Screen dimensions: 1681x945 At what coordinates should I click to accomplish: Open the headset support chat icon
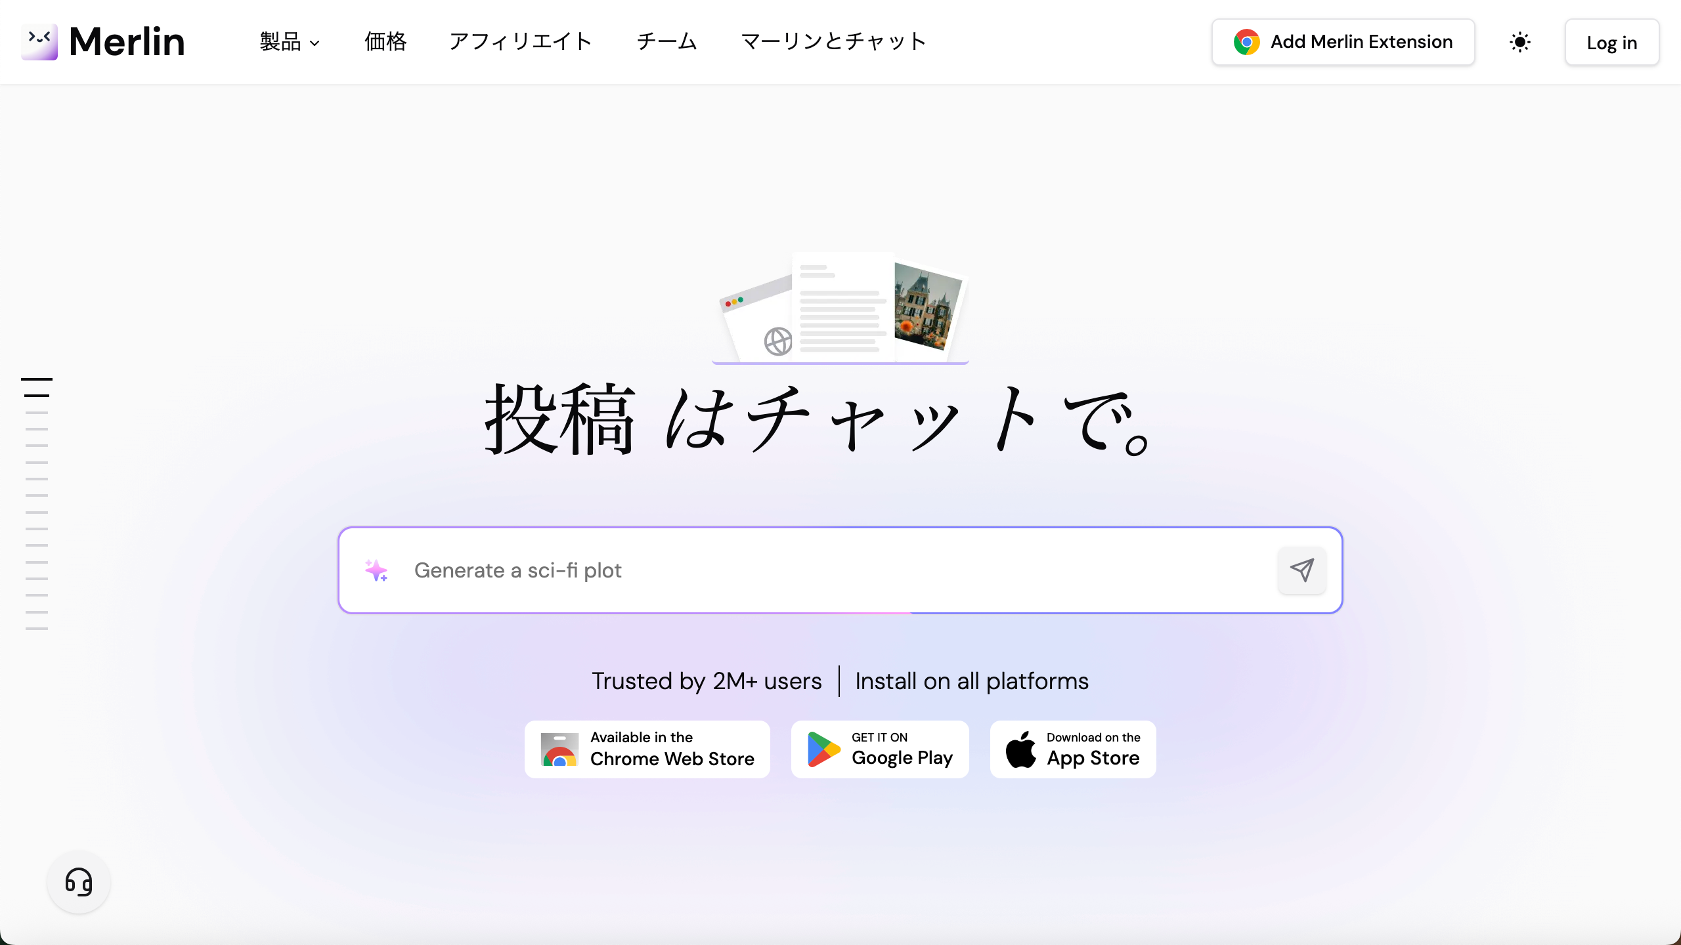(x=79, y=882)
